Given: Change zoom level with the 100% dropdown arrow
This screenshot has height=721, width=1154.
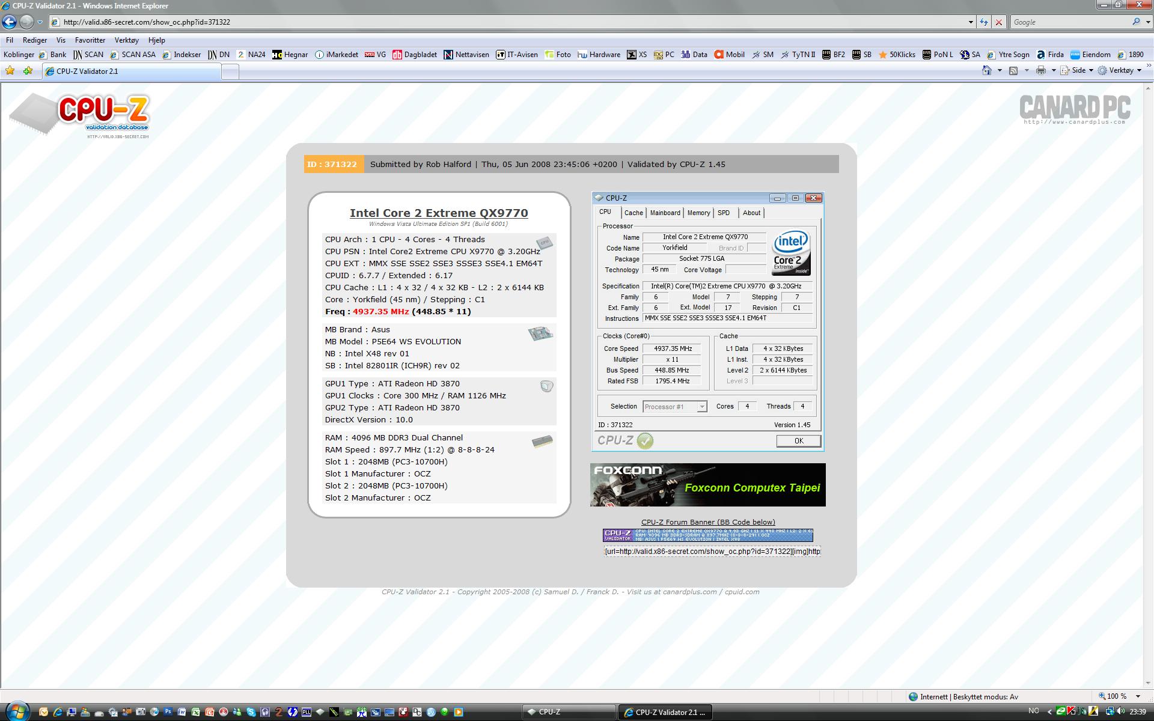Looking at the screenshot, I should (x=1138, y=696).
